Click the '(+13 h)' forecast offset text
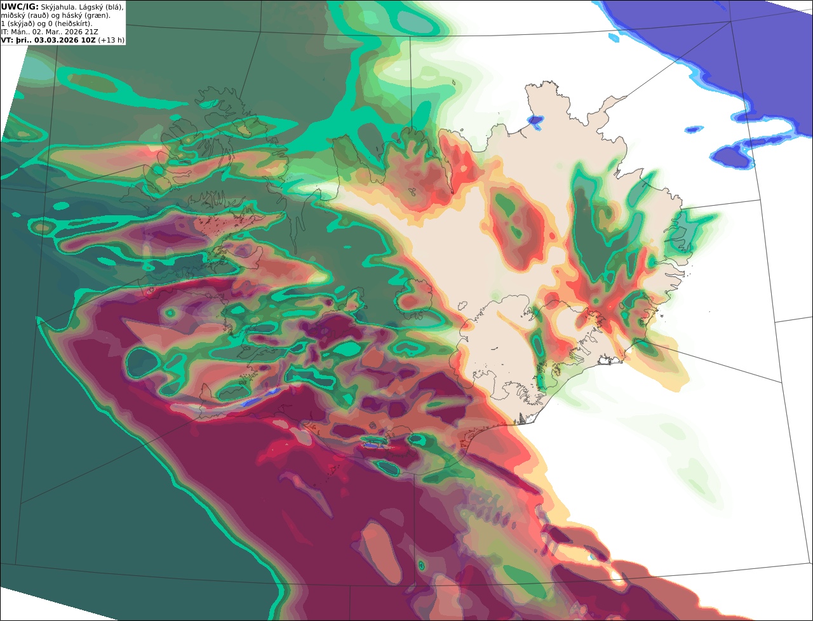 tap(111, 40)
